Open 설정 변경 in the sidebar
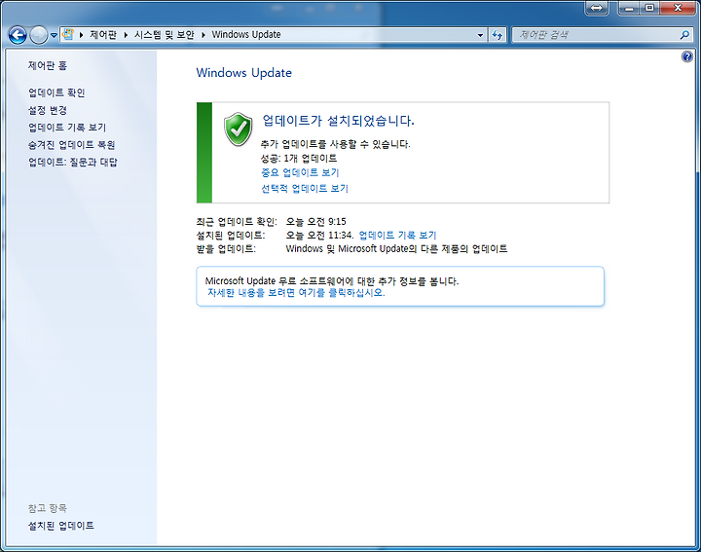This screenshot has width=701, height=552. [x=48, y=110]
